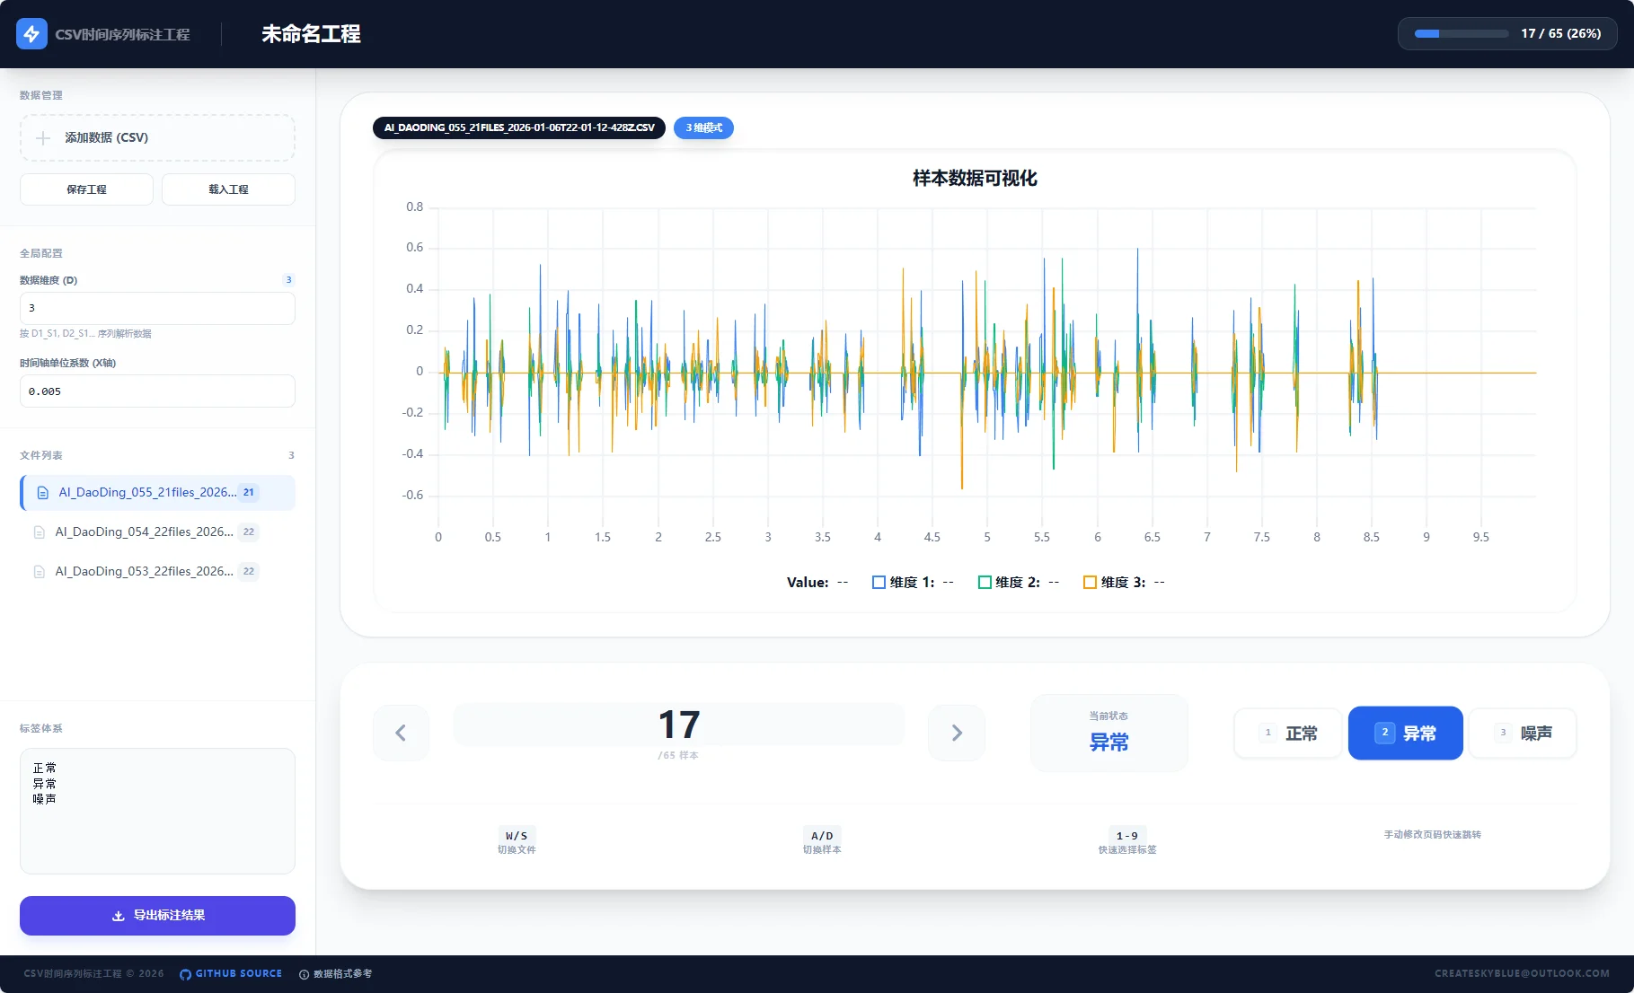Click the file icon of AI_DaoDing_054 entry
Image resolution: width=1634 pixels, height=993 pixels.
click(x=39, y=532)
